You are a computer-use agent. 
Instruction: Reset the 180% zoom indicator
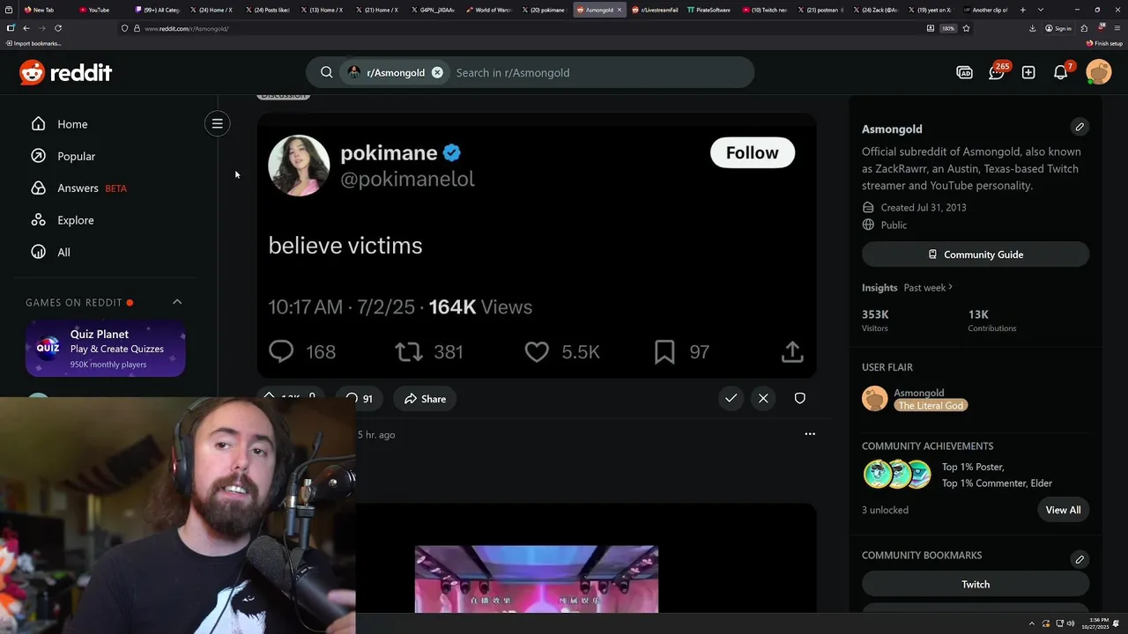coord(948,28)
